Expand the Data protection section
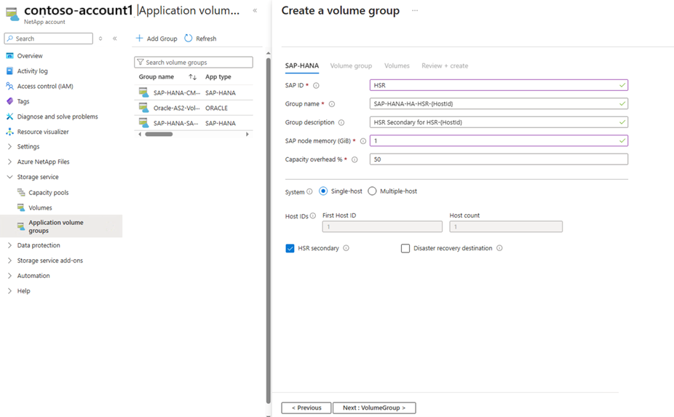The height and width of the screenshot is (417, 674). 9,245
